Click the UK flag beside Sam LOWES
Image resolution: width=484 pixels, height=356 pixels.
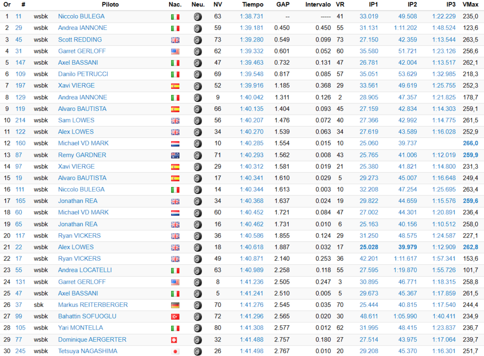[x=175, y=120]
